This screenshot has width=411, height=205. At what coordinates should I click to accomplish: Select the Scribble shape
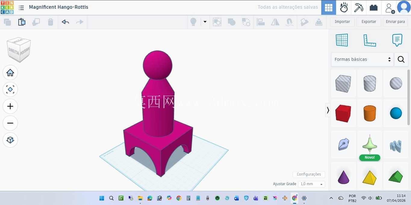point(343,144)
